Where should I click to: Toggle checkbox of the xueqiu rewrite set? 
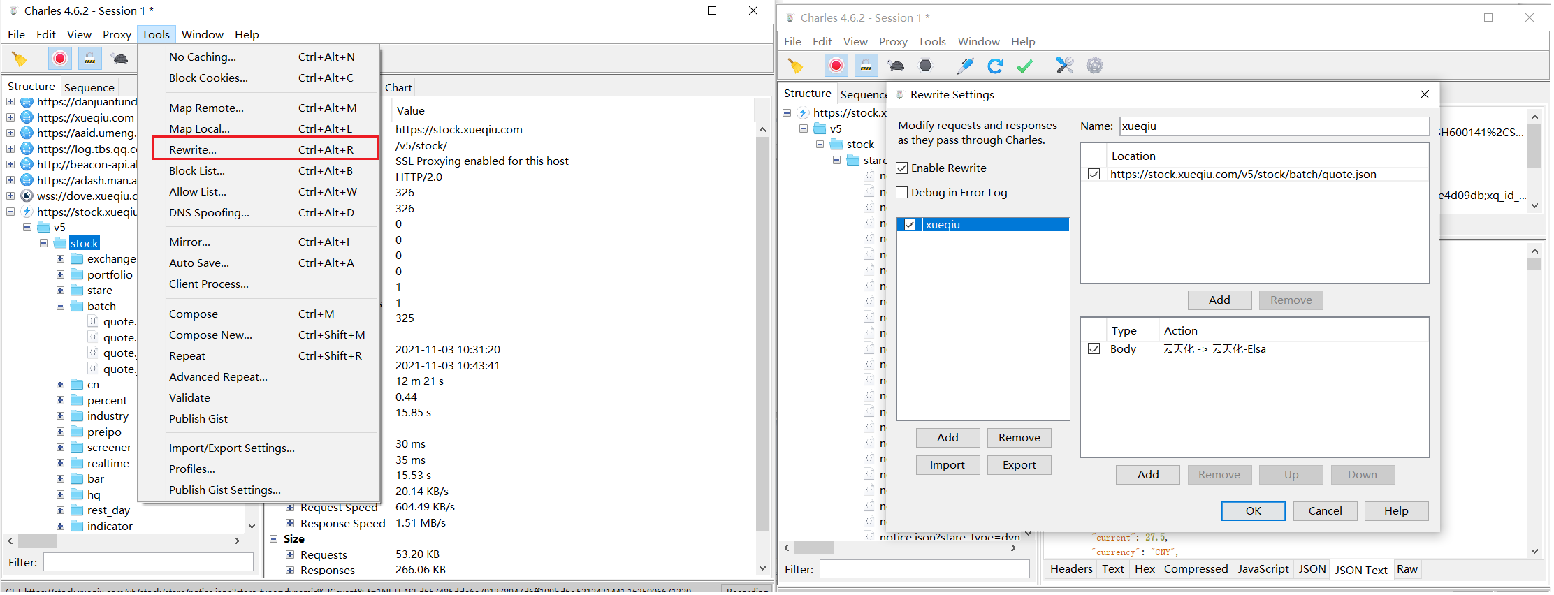click(910, 225)
